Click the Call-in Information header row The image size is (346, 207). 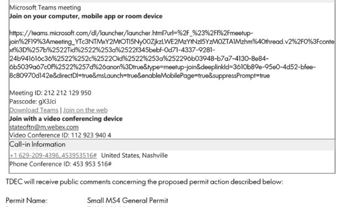(x=172, y=145)
